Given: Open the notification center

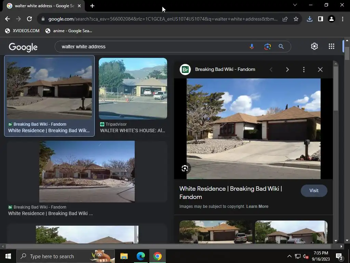Looking at the screenshot, I should point(339,256).
